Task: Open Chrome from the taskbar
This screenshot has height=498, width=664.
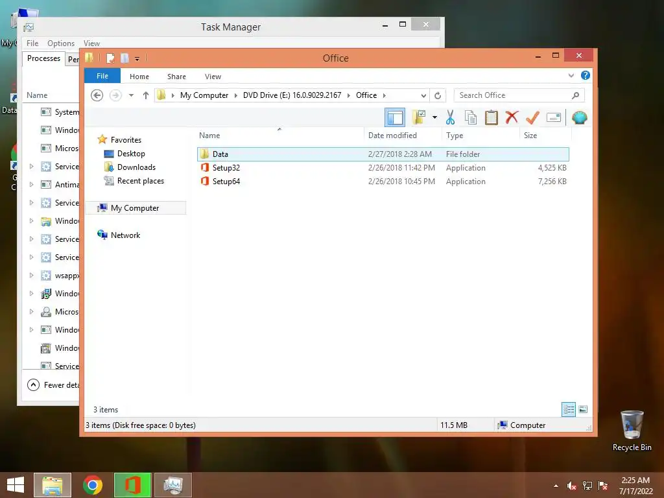Action: pyautogui.click(x=93, y=485)
